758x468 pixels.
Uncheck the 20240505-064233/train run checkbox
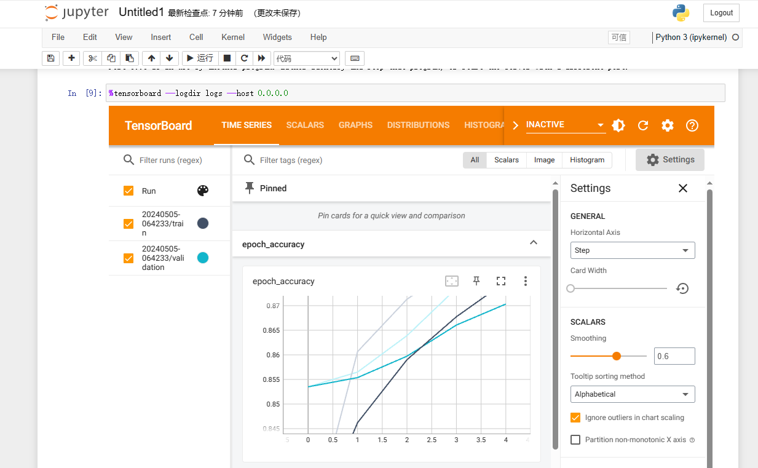point(128,224)
